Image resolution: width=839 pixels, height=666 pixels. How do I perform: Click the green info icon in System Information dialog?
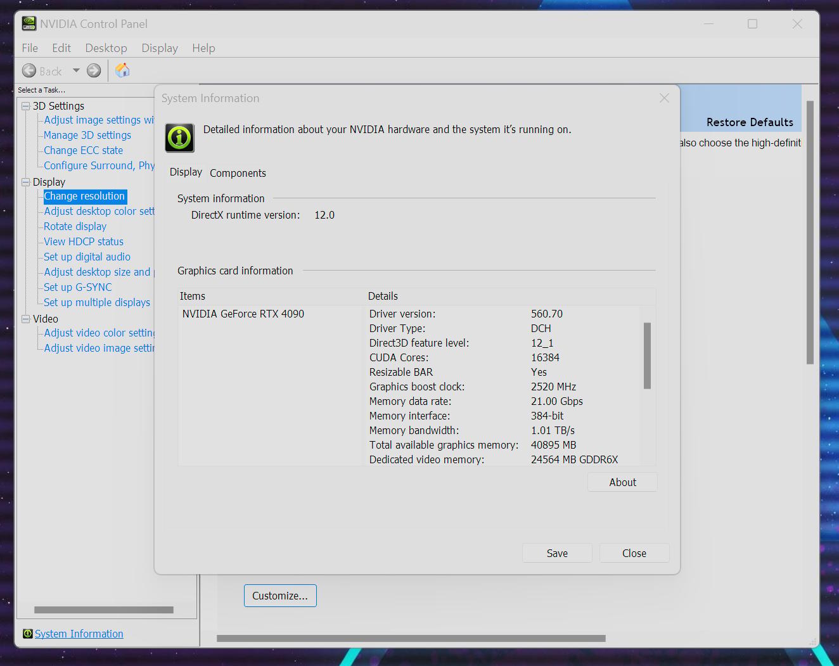(x=180, y=138)
